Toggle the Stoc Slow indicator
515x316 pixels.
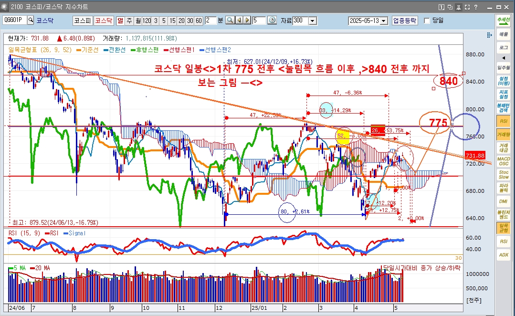(504, 175)
